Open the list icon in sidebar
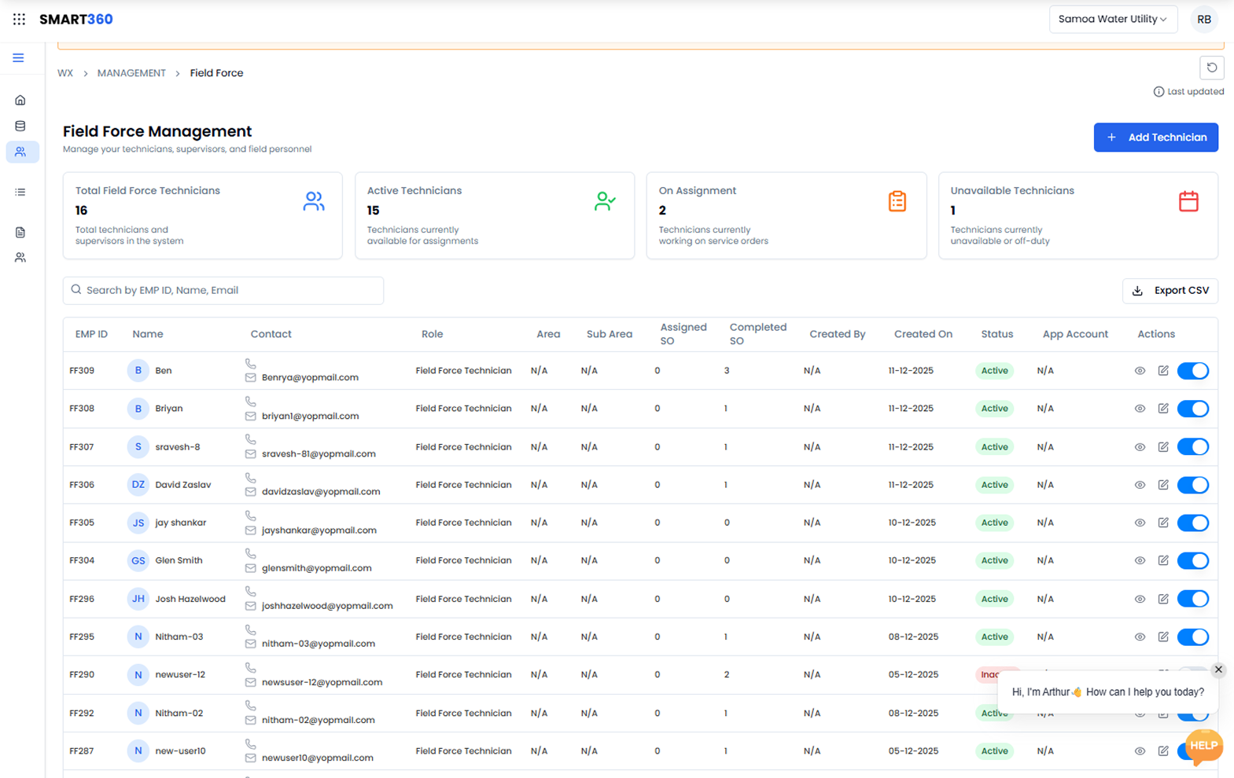 (20, 192)
